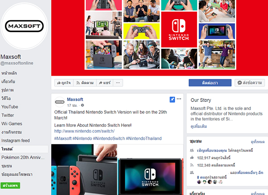
Task: Expand Our Story with ดูเพิ่มเติม
Action: 199,126
